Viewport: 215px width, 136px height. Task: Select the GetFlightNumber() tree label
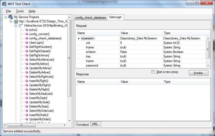coord(40,47)
